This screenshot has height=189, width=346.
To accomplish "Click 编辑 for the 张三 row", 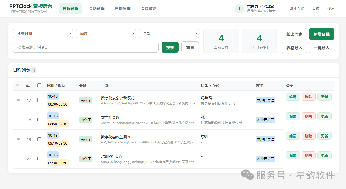I will click(293, 116).
